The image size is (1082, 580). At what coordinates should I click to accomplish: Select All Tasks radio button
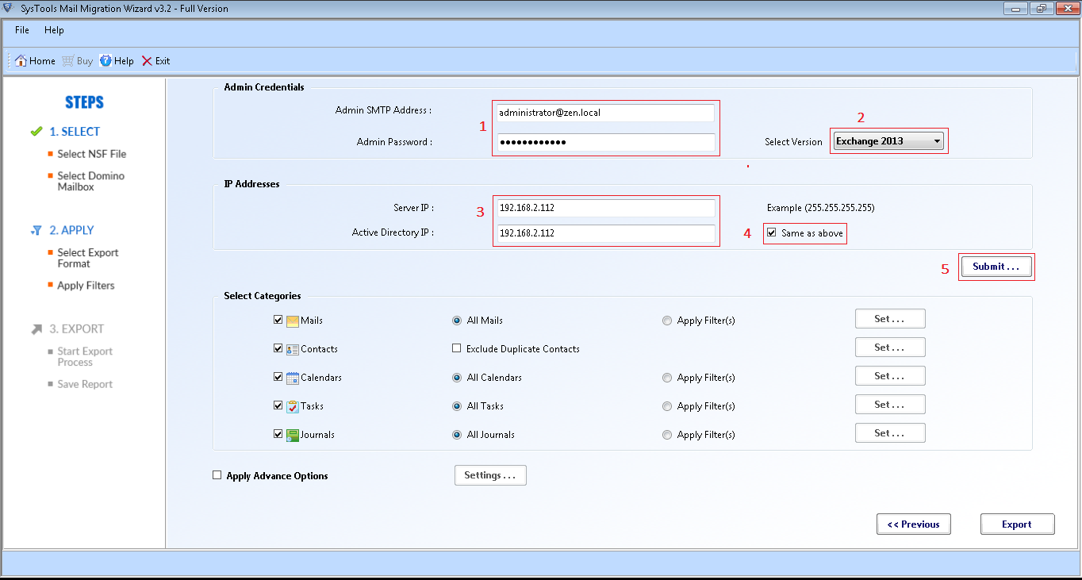(x=457, y=406)
